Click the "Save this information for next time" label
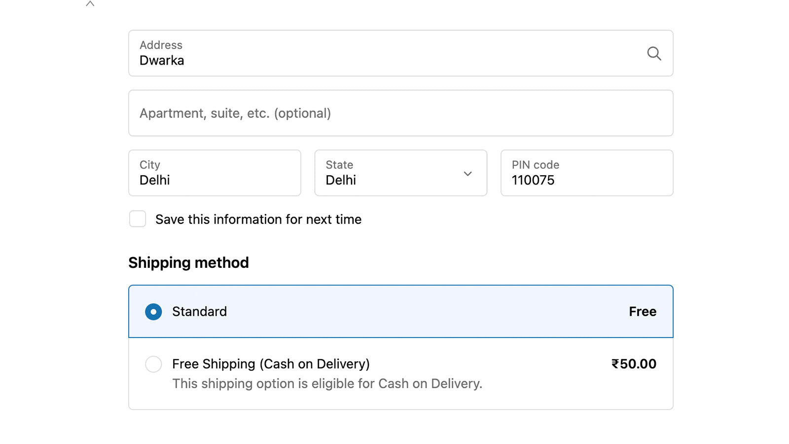Image resolution: width=789 pixels, height=444 pixels. tap(258, 220)
